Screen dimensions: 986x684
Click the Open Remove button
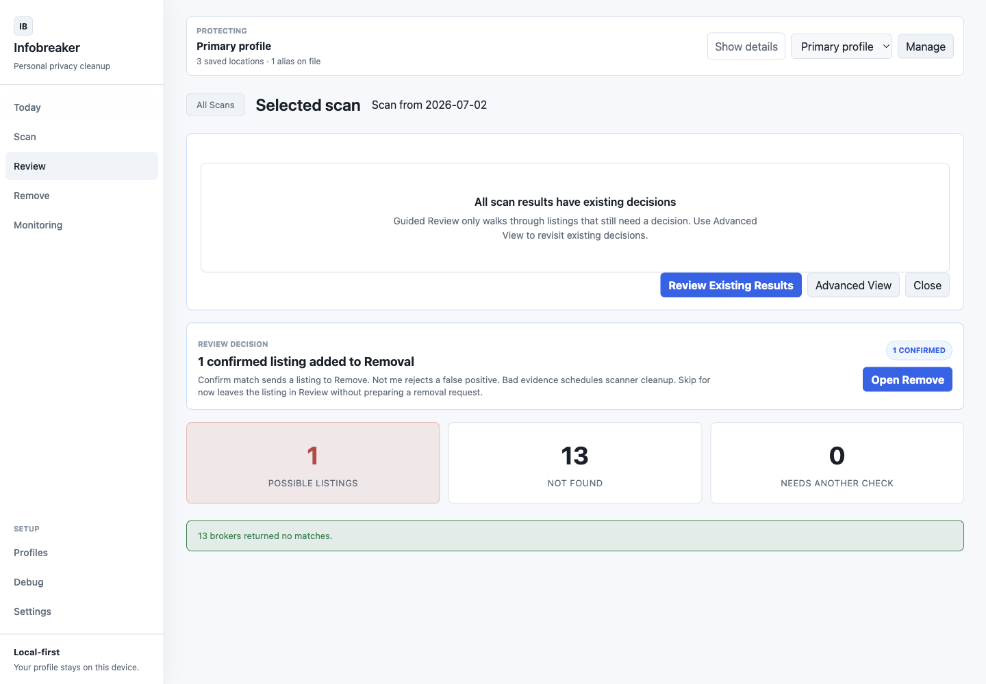(907, 380)
